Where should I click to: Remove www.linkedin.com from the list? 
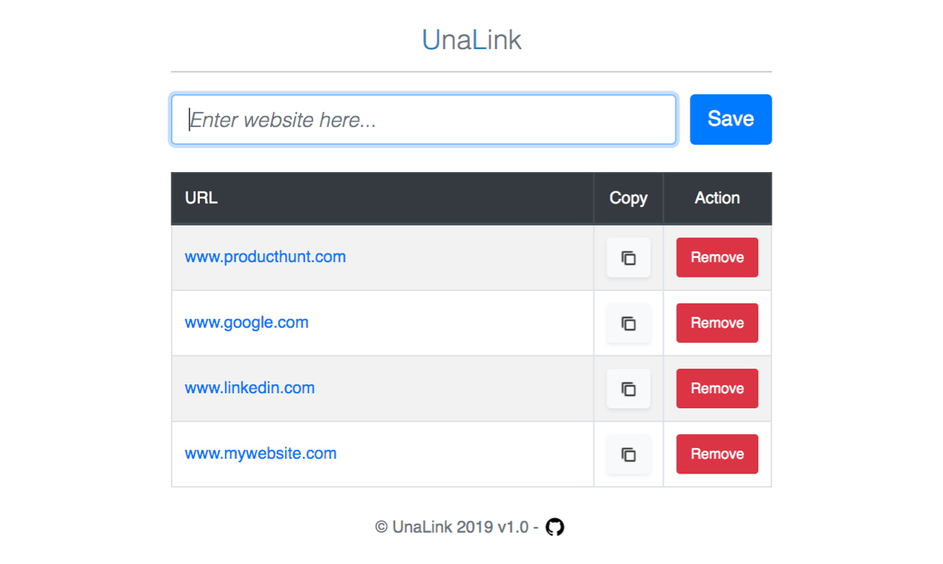(716, 388)
